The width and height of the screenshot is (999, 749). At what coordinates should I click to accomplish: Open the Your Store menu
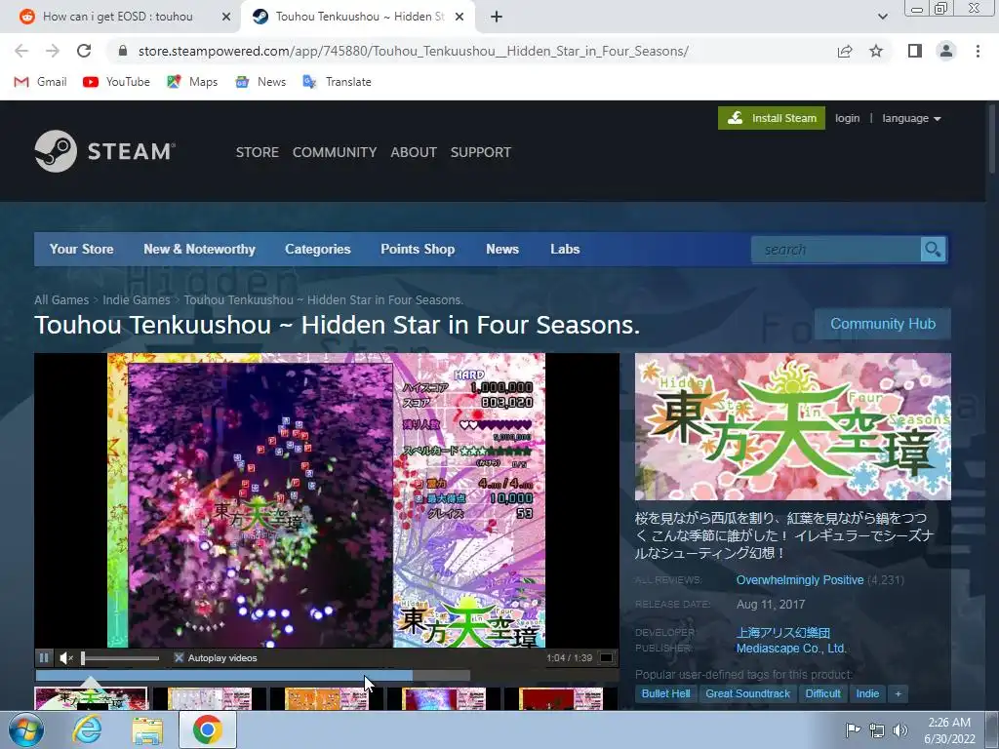82,249
